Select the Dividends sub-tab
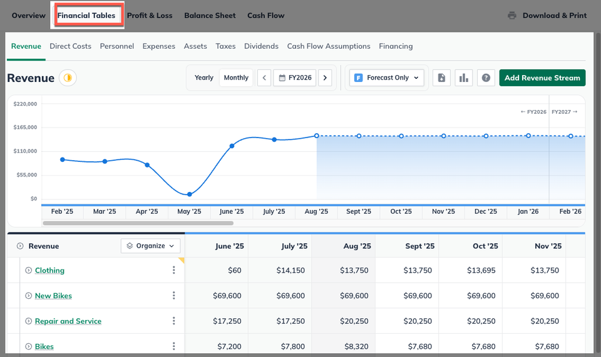 261,46
